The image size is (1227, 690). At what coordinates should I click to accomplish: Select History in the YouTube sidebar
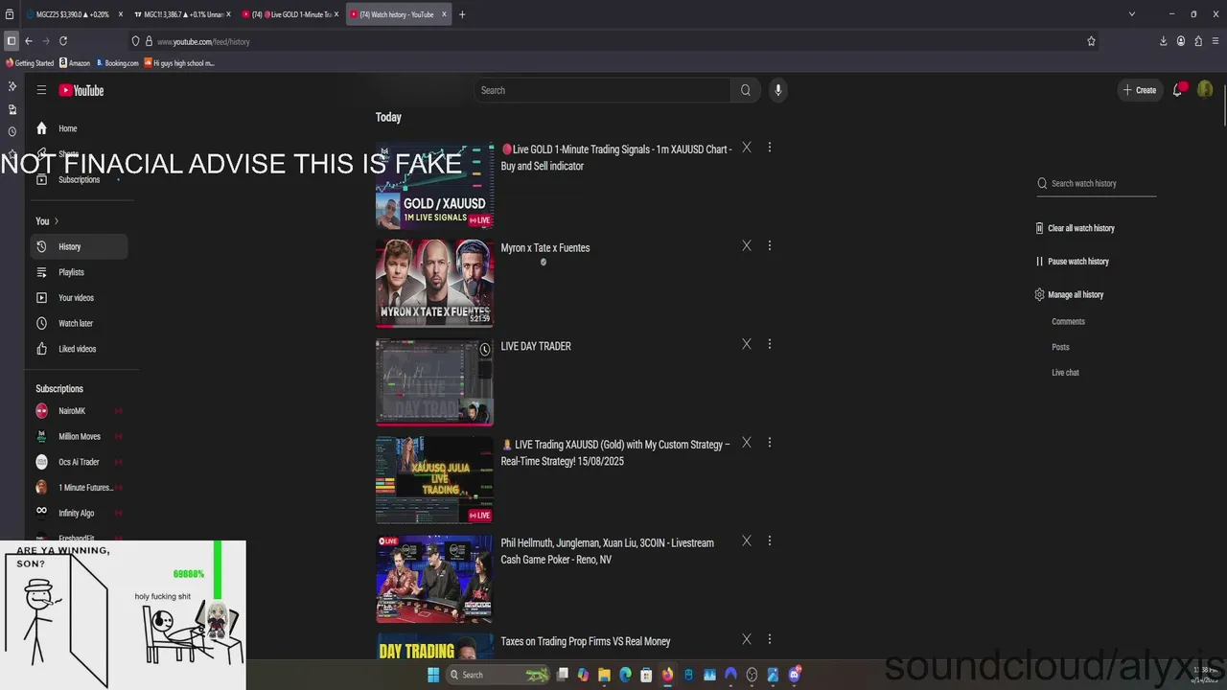(79, 246)
